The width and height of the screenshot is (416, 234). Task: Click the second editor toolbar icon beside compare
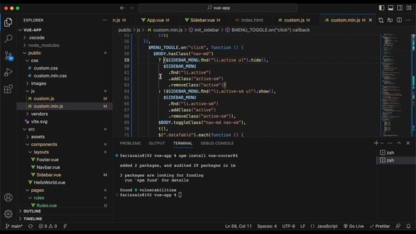[390, 20]
